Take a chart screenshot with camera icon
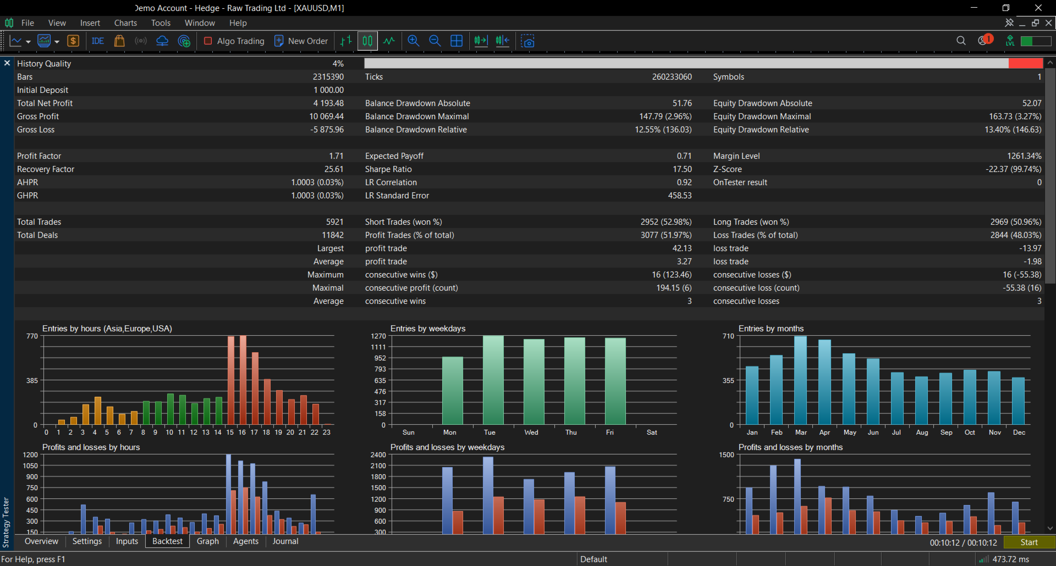The width and height of the screenshot is (1056, 566). [528, 41]
